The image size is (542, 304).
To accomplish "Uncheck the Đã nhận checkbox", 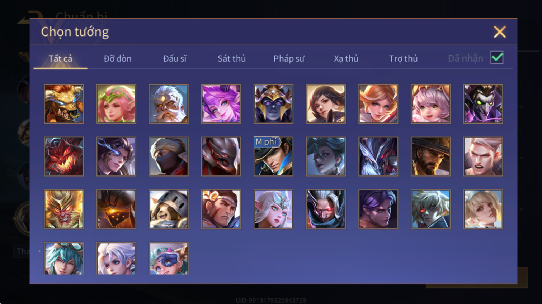I will (x=497, y=58).
